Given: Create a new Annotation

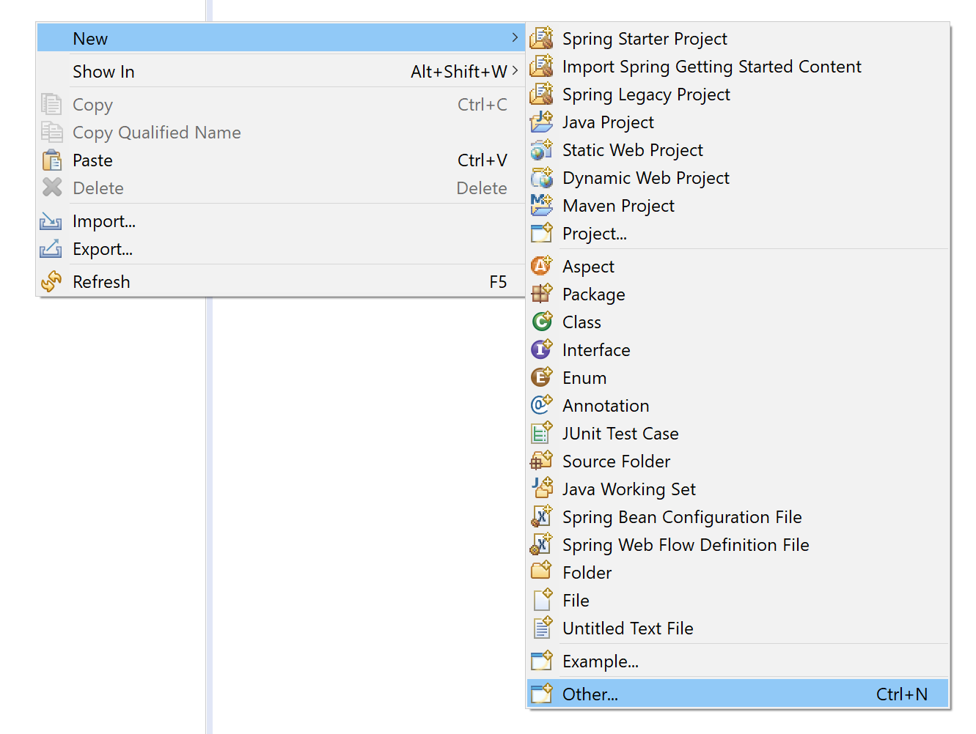Looking at the screenshot, I should tap(738, 405).
